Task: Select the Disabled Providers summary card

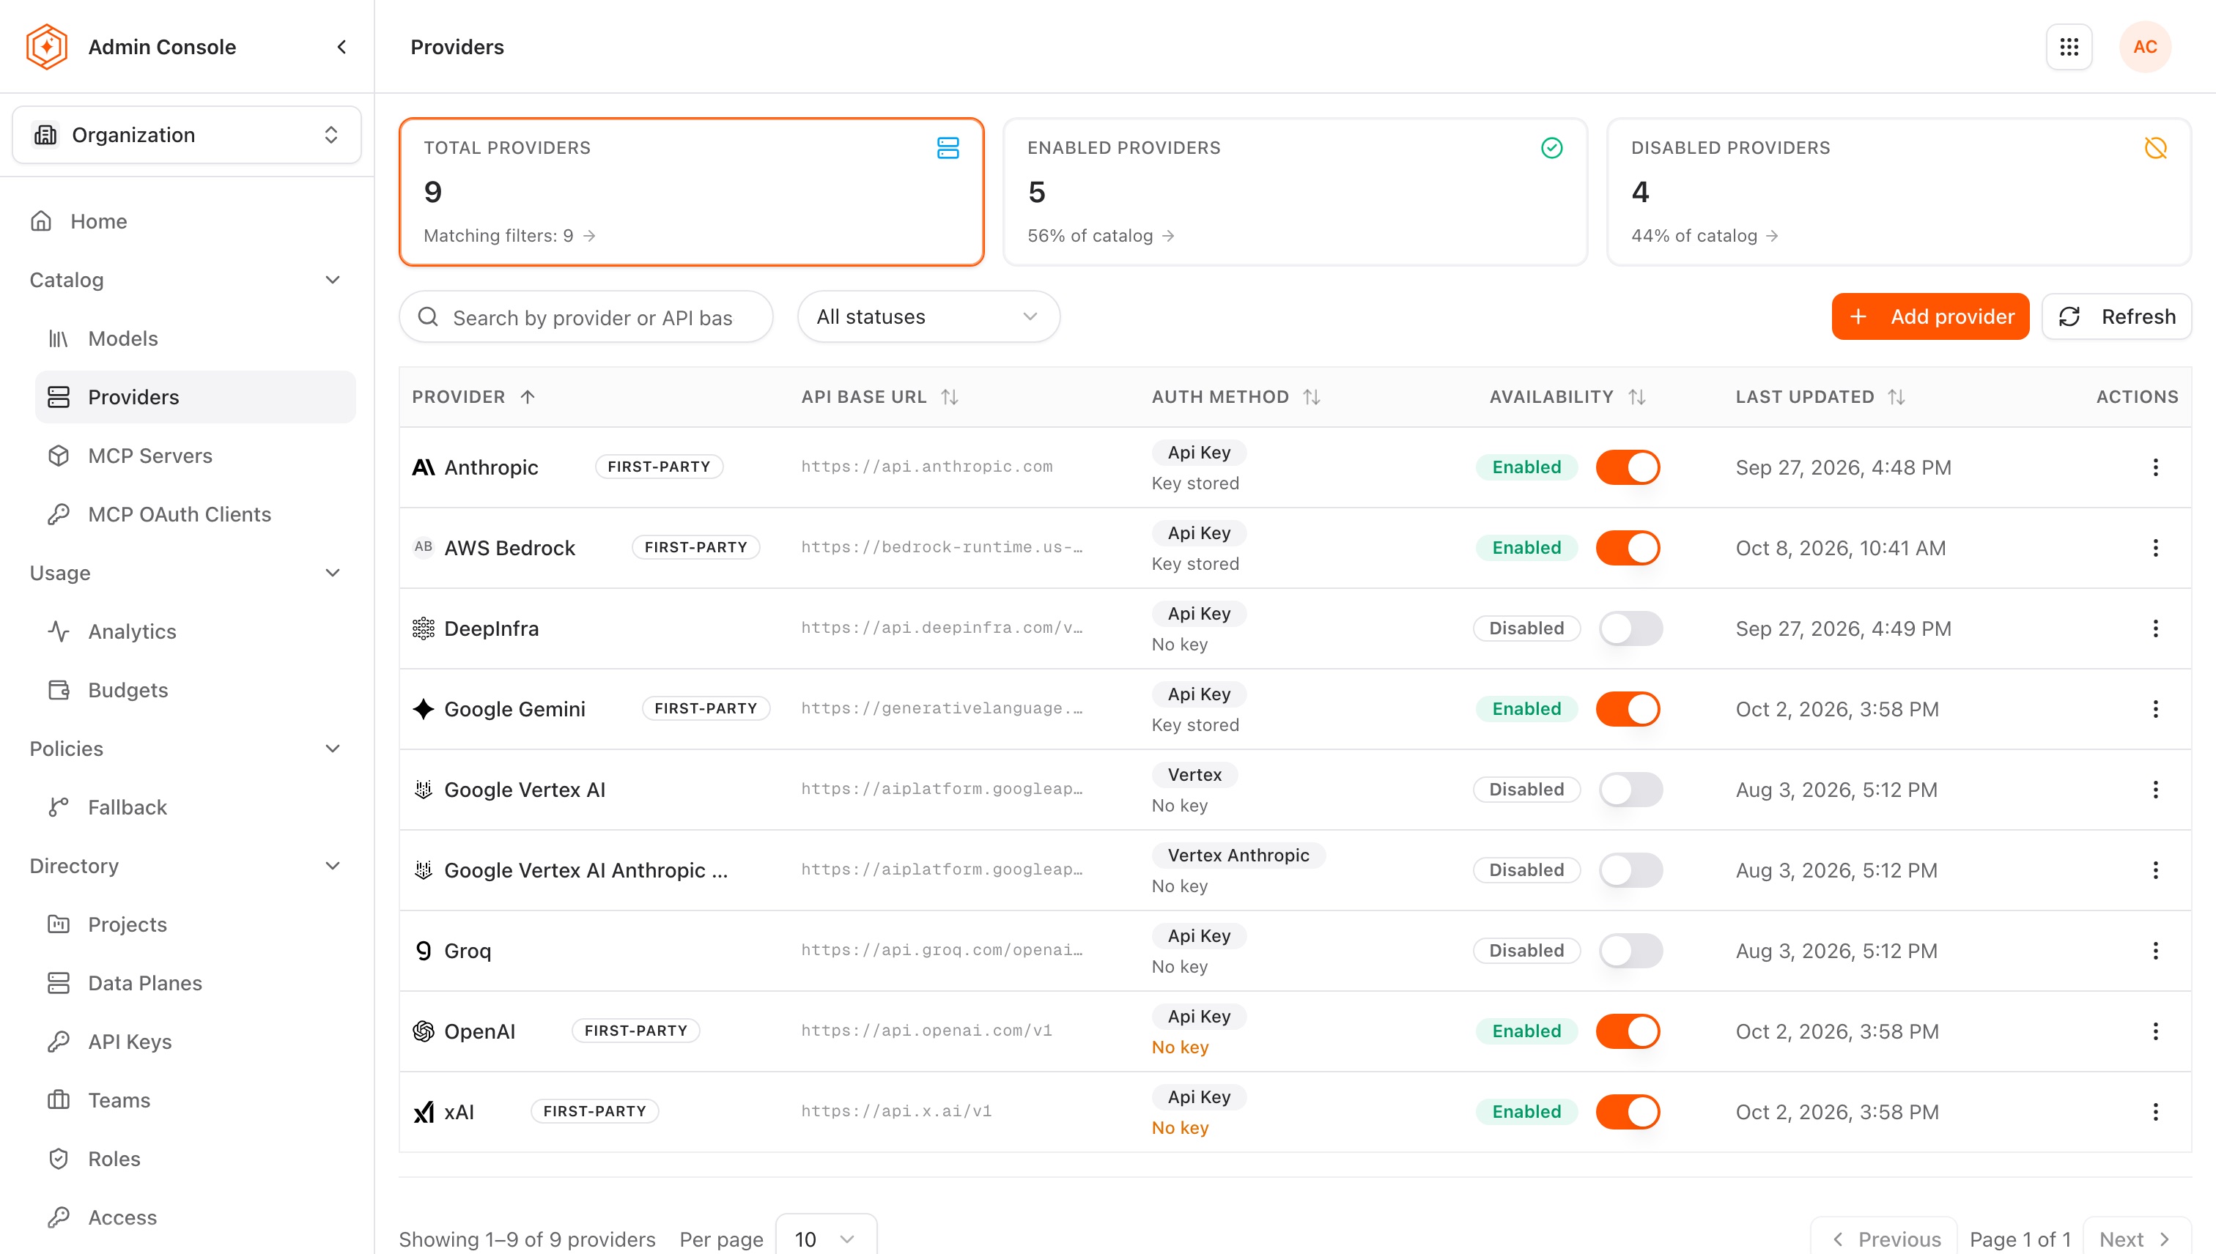Action: pyautogui.click(x=1899, y=192)
